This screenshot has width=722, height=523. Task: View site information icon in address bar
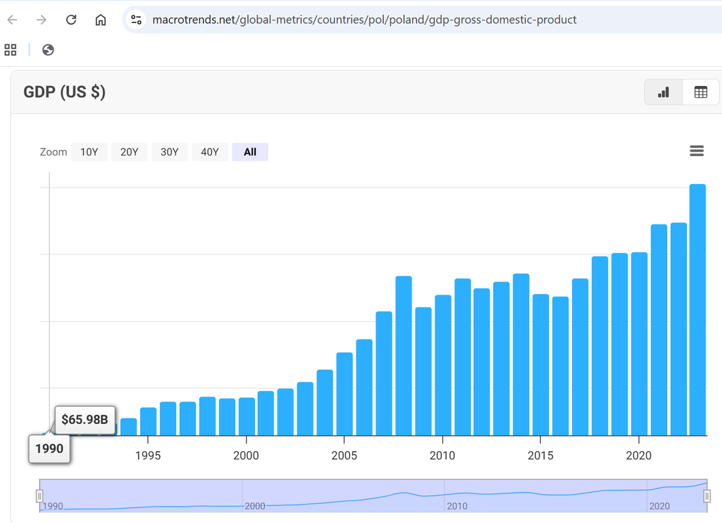coord(136,20)
